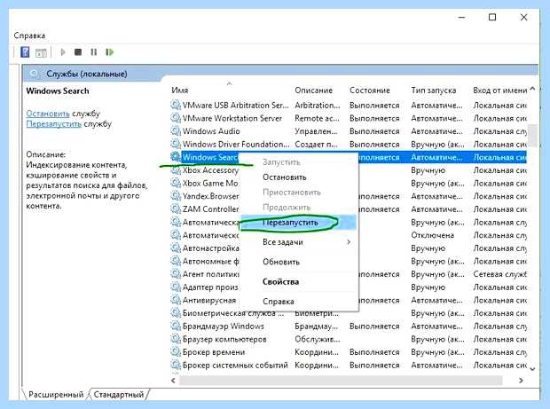The width and height of the screenshot is (550, 409).
Task: Click gear icon of Биометрическая служба
Action: coord(176,313)
